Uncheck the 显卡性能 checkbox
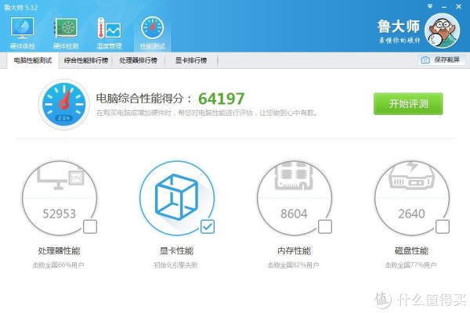Viewport: 470px width, 313px height. tap(208, 227)
